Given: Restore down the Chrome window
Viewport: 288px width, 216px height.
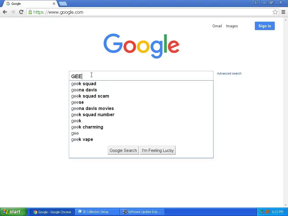Looking at the screenshot, I should [x=271, y=2].
